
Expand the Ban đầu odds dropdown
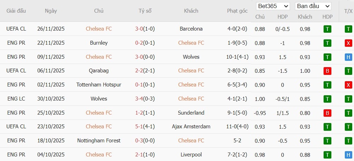click(x=313, y=6)
